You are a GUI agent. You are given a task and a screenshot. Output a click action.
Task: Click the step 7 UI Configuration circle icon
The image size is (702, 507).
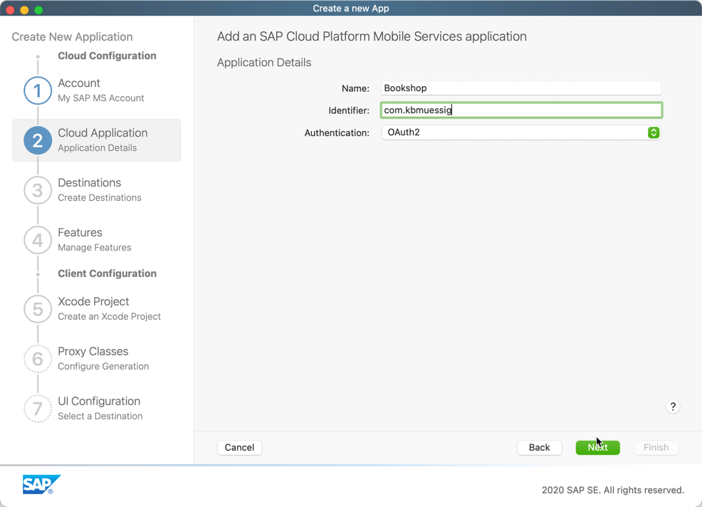coord(38,409)
